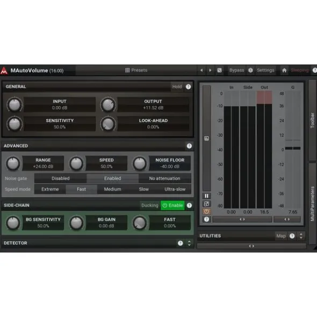Click the Map button in Utilities
The width and height of the screenshot is (317, 317).
click(281, 236)
